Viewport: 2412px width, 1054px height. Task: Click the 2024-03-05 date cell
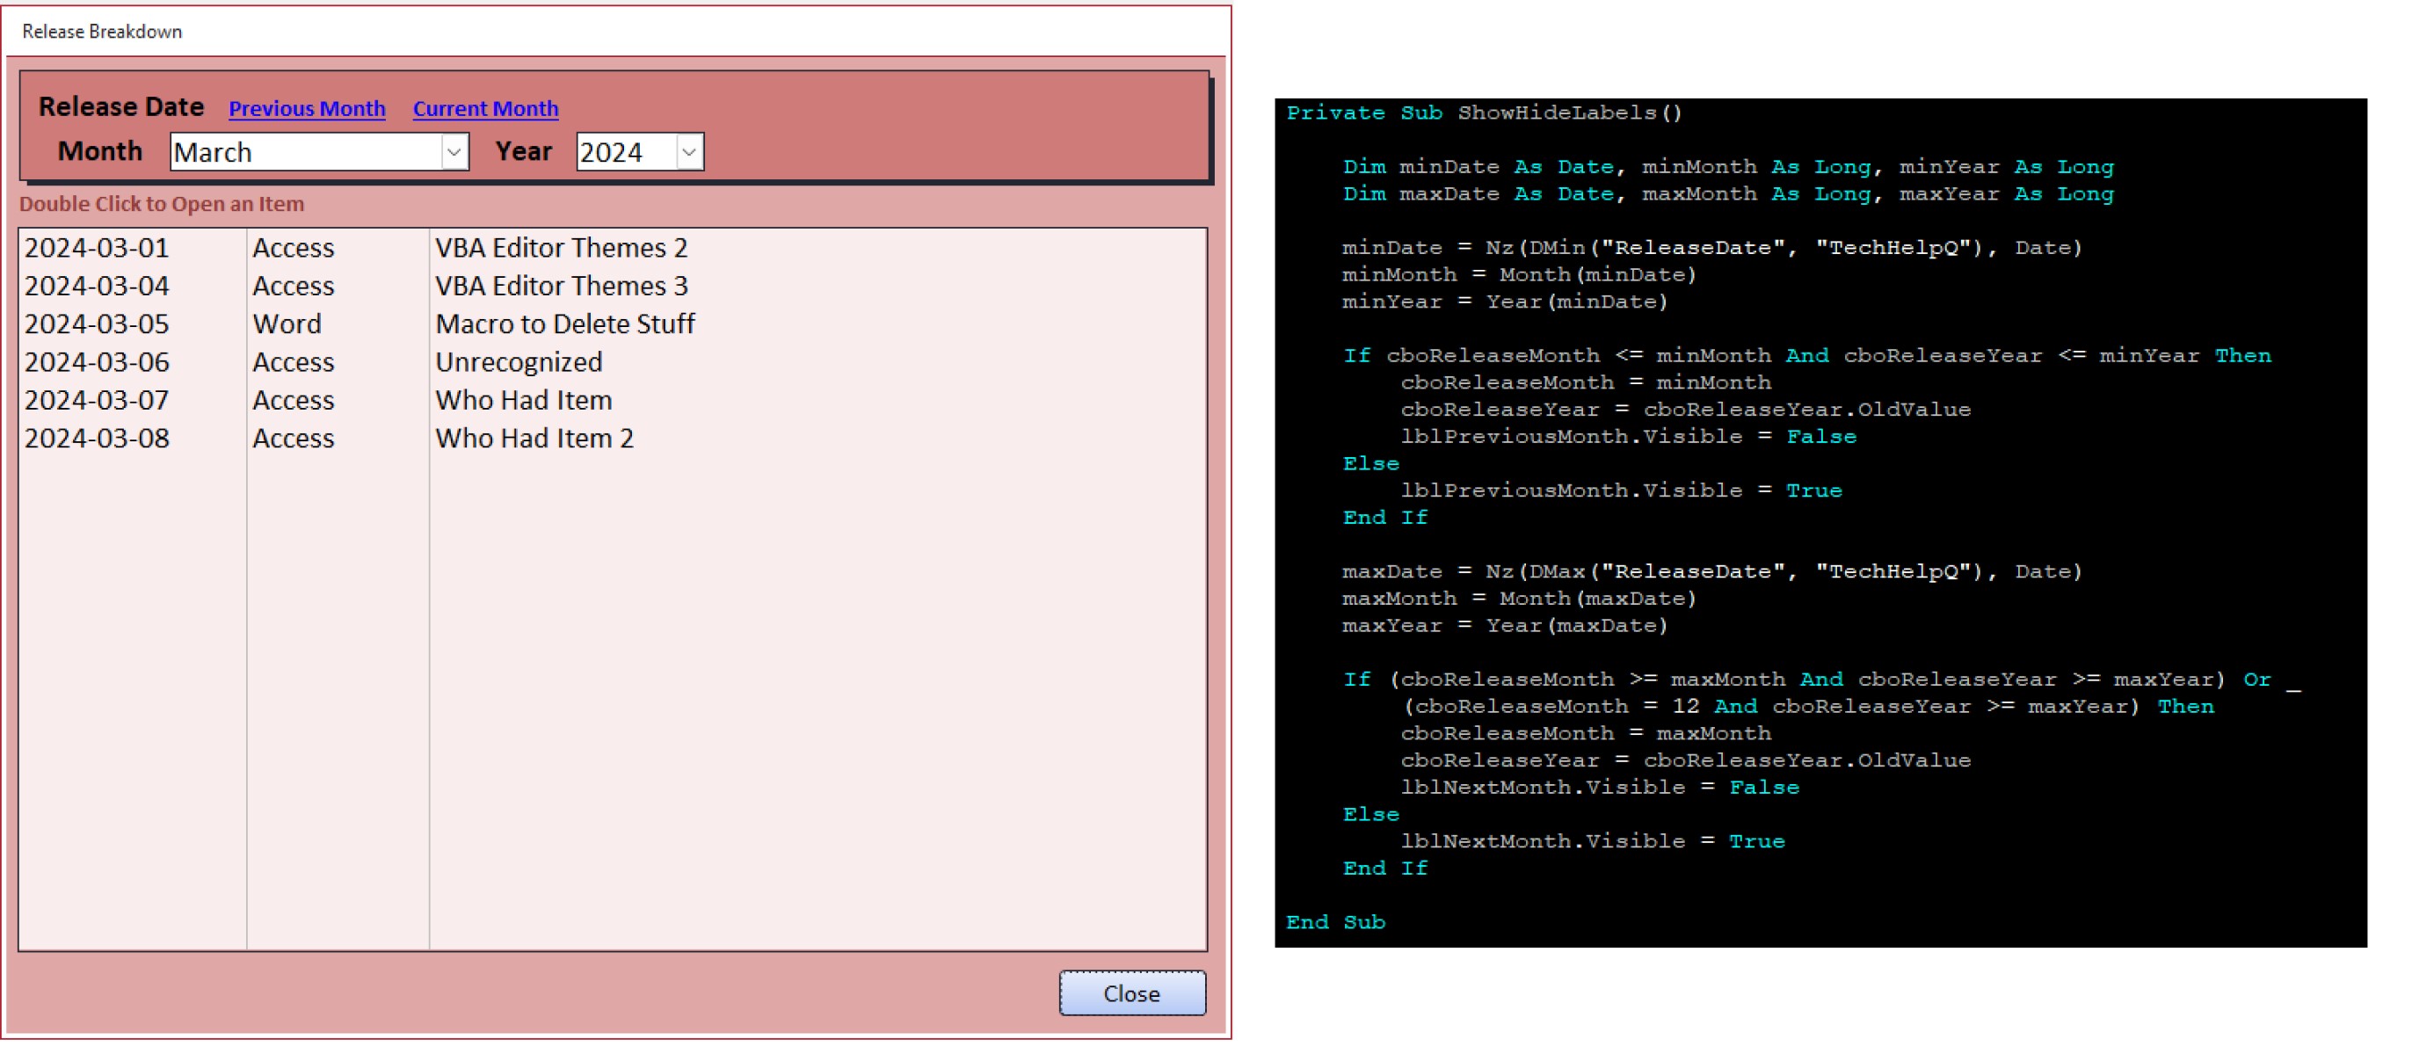(x=98, y=323)
